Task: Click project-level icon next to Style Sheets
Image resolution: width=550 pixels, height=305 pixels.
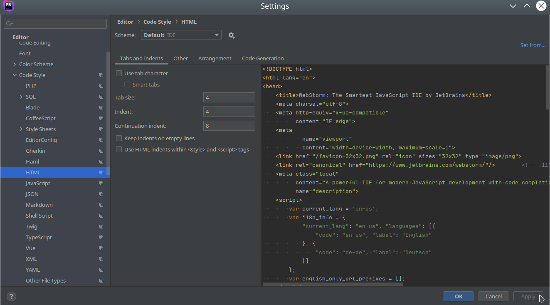Action: point(101,129)
